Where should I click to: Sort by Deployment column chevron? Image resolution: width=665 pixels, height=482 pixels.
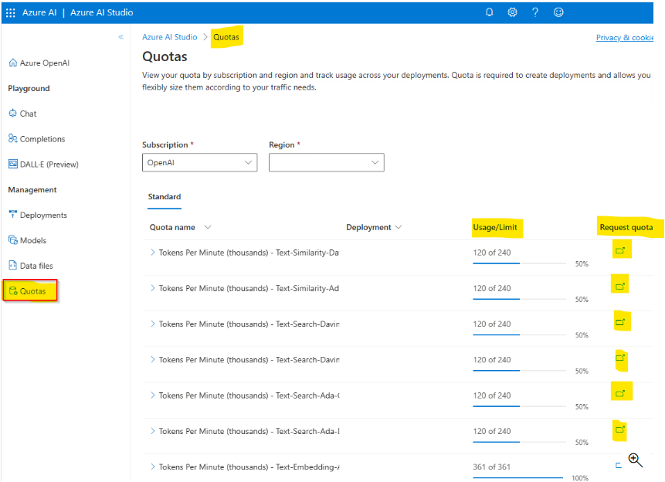click(399, 227)
